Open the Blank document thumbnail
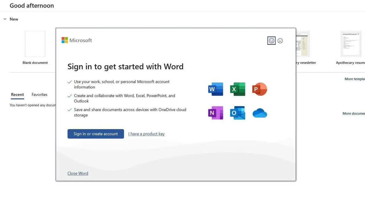 (35, 44)
